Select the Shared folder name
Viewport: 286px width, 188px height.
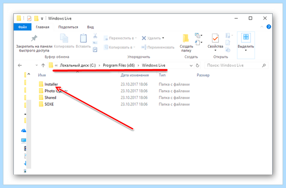51,97
